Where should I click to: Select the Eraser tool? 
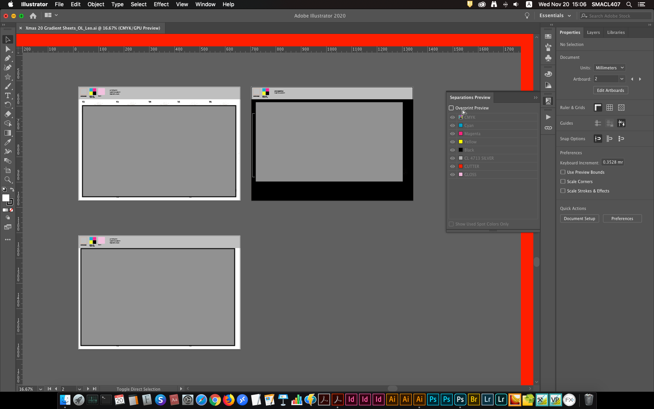[x=8, y=114]
